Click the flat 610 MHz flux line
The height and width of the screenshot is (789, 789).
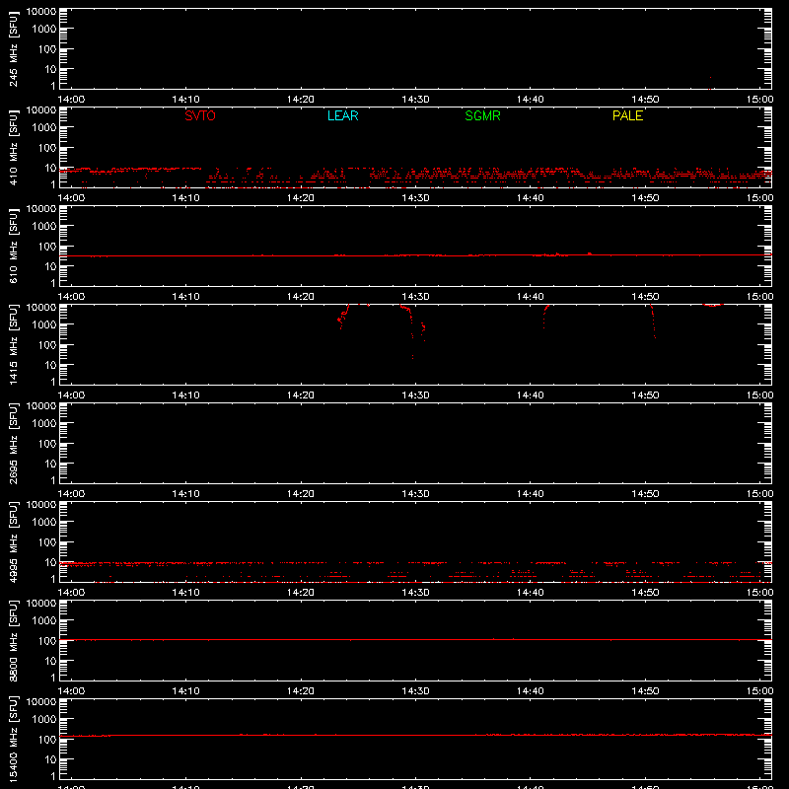click(415, 255)
